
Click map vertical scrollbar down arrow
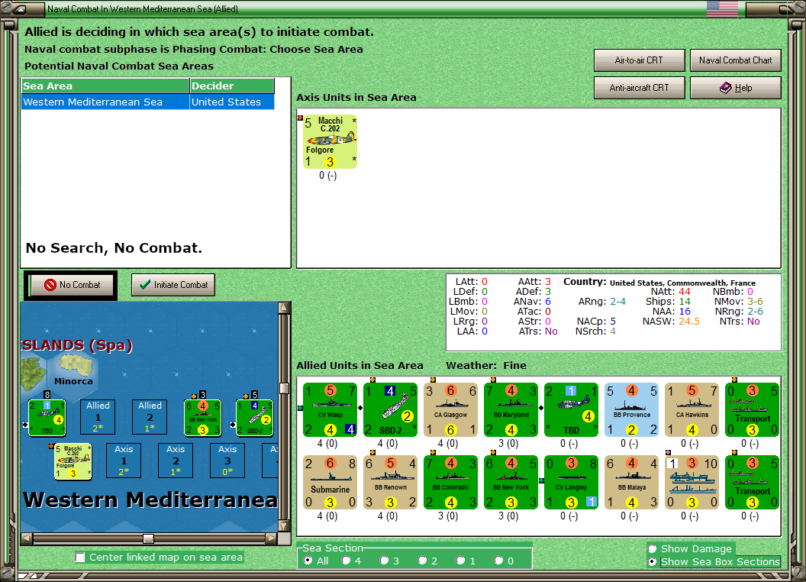coord(284,526)
